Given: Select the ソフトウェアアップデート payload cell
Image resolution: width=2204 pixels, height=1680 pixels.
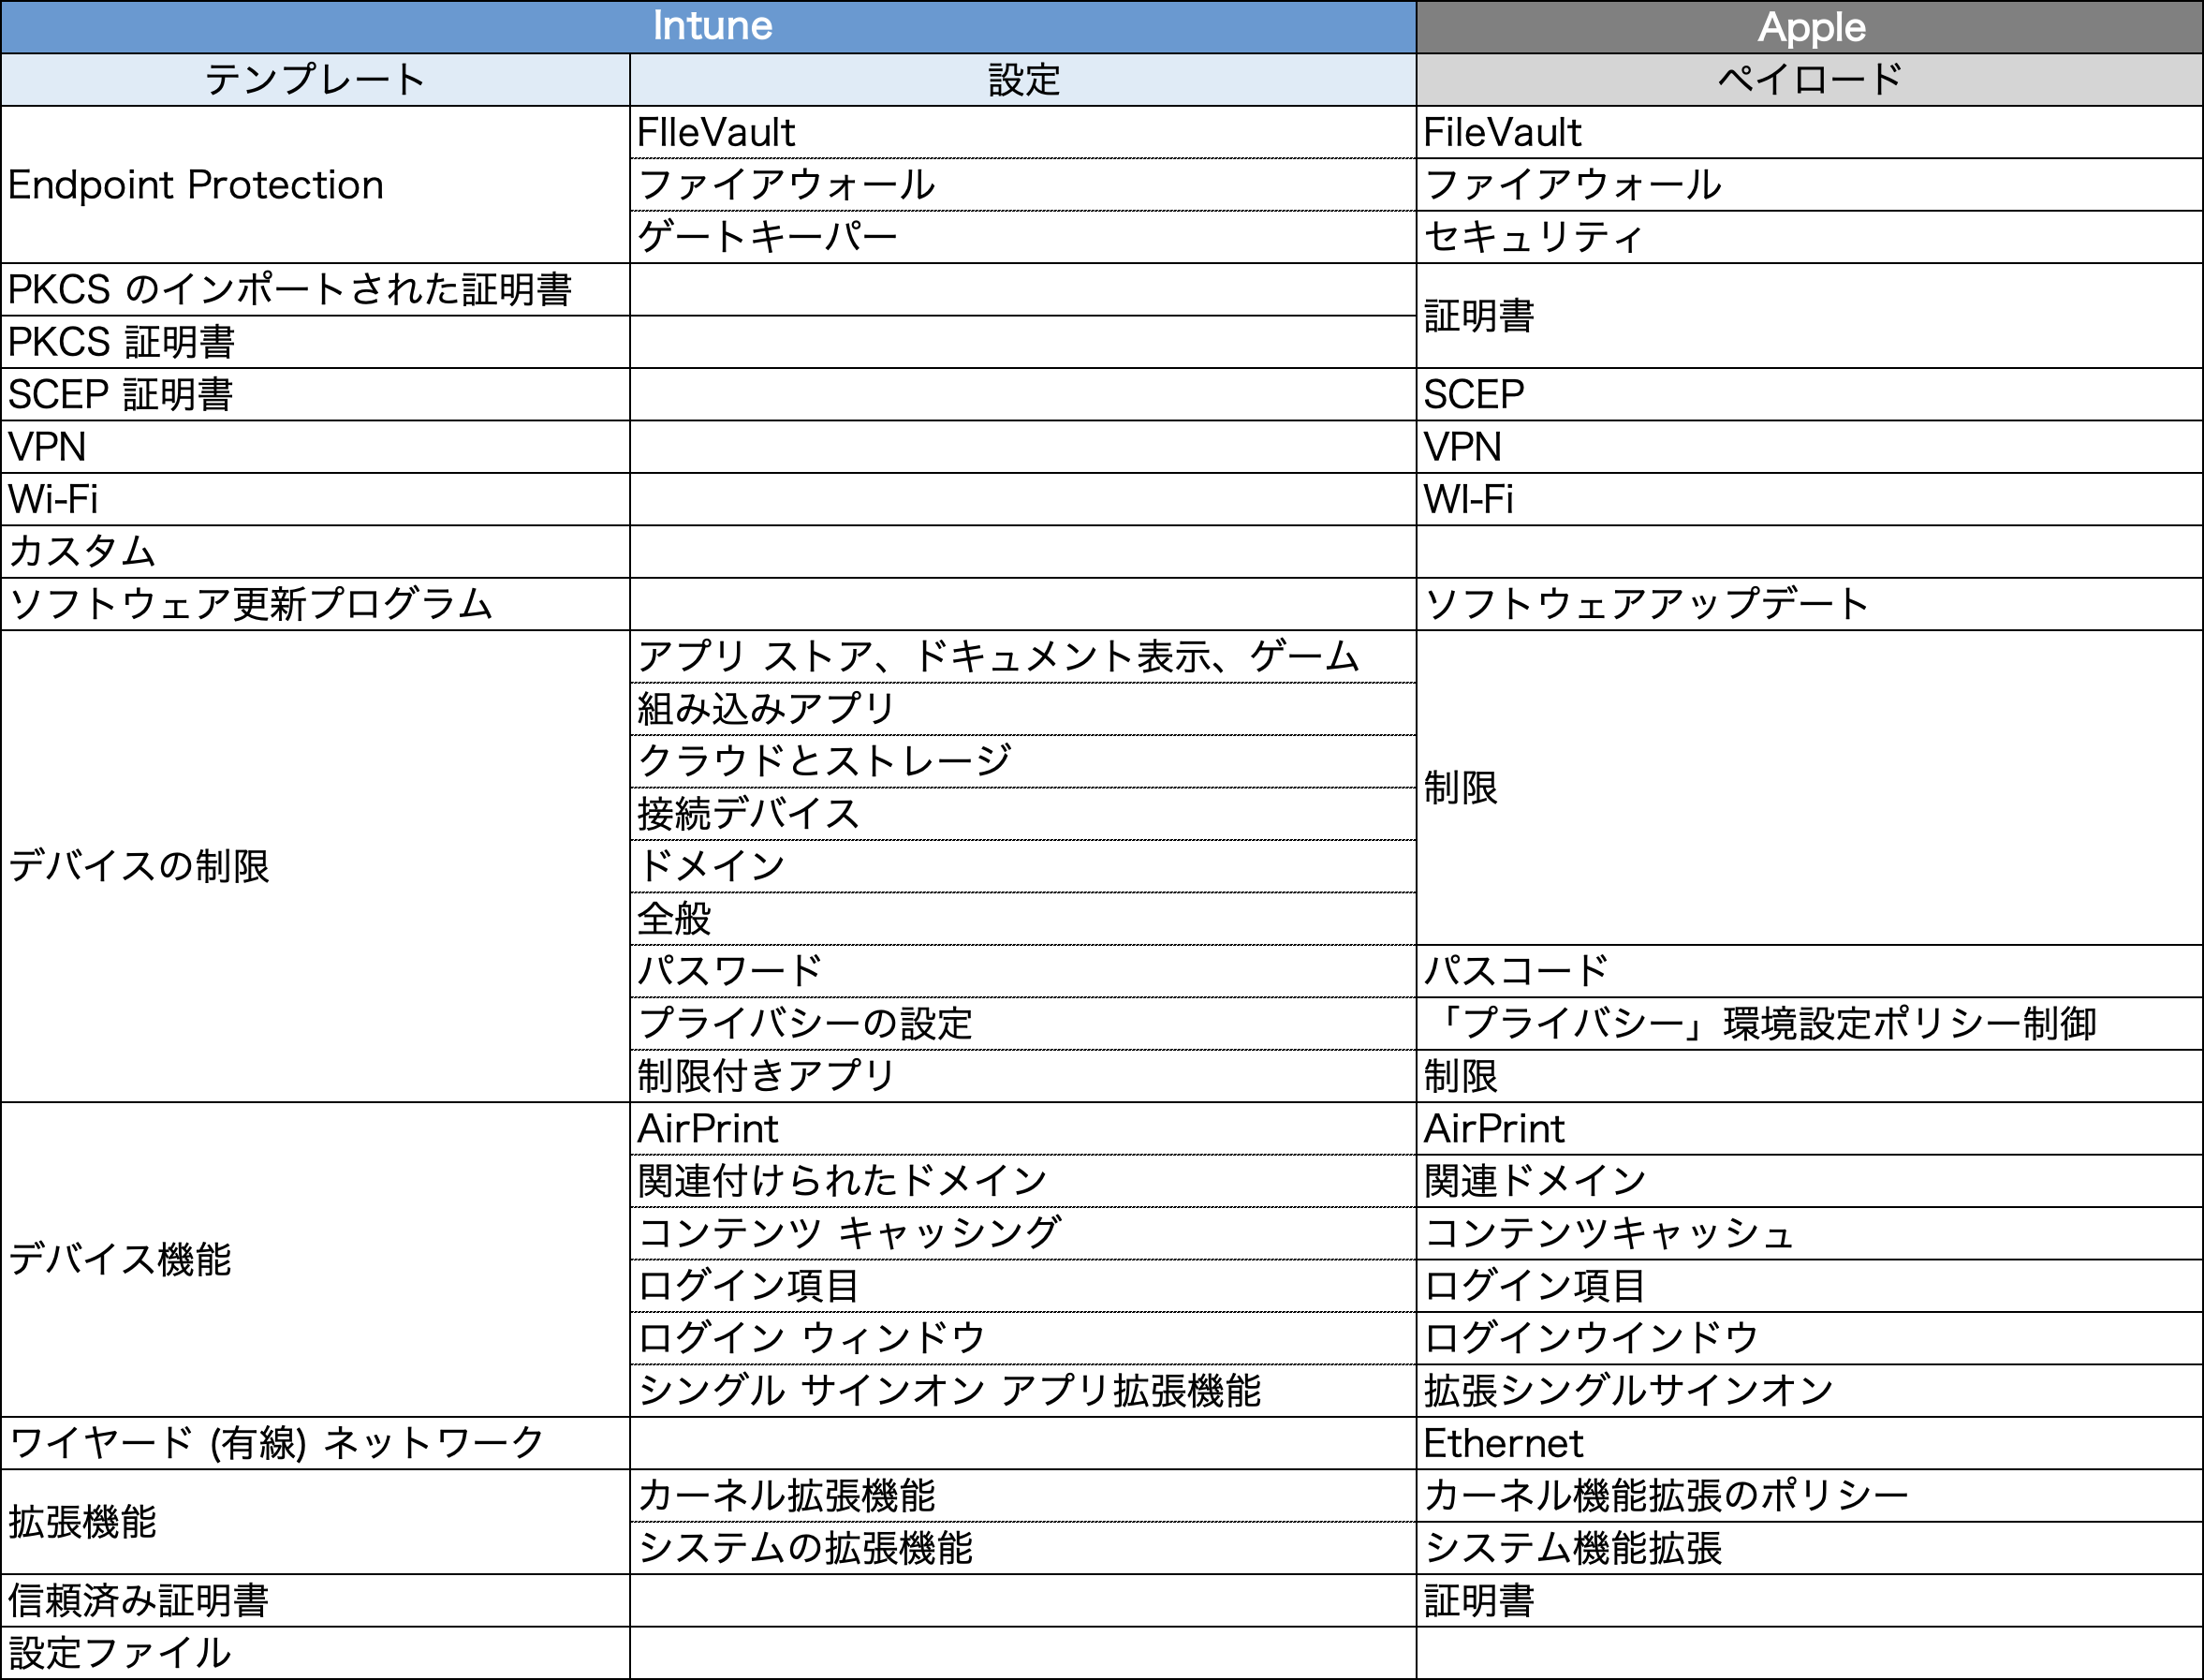Looking at the screenshot, I should 1646,604.
